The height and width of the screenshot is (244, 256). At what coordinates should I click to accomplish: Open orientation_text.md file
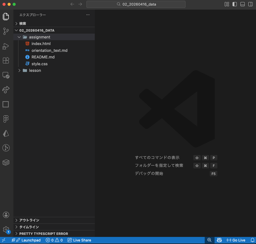click(x=54, y=51)
